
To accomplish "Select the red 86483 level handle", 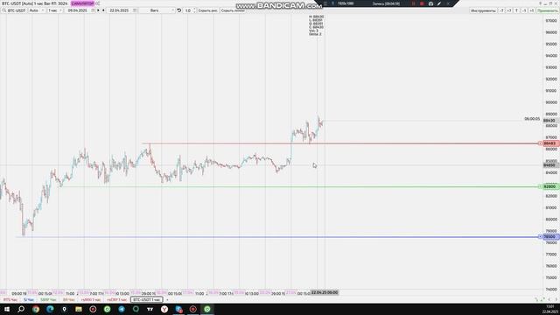I will (549, 143).
